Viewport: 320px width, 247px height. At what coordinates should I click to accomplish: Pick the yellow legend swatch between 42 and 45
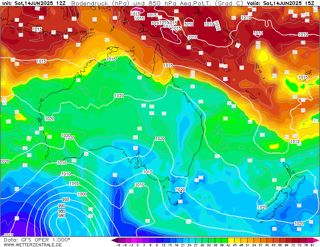pos(232,240)
